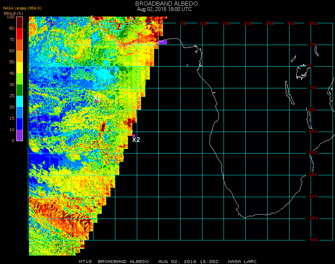This screenshot has width=335, height=264.
Task: Click the magenta X1 marker
Action: [x=96, y=101]
